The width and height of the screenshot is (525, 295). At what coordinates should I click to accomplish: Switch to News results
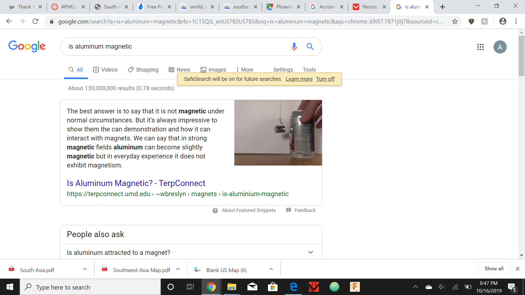[x=179, y=70]
